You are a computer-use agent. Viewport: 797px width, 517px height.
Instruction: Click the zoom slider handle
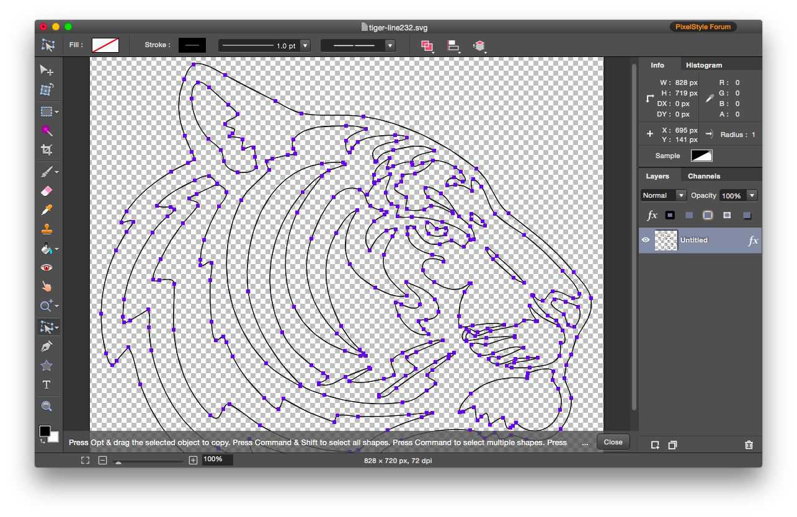pyautogui.click(x=118, y=462)
